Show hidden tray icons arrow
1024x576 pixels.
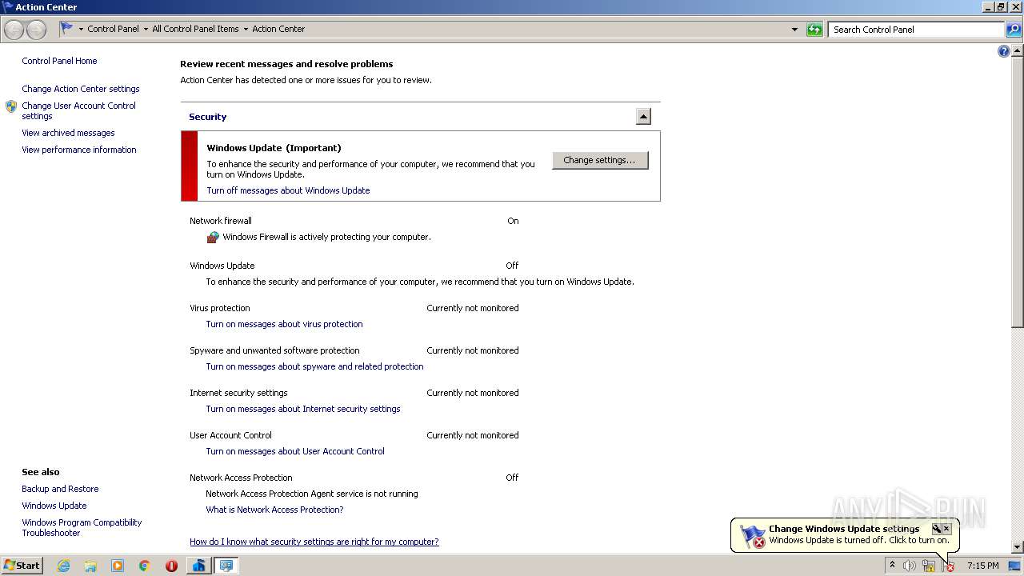[x=892, y=566]
